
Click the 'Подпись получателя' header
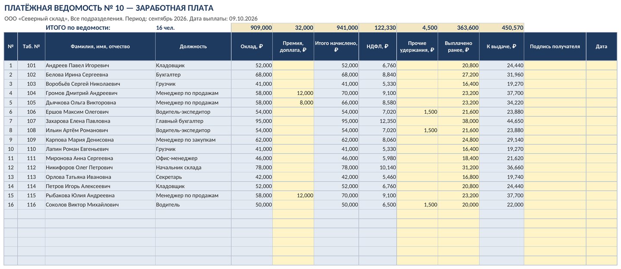click(x=555, y=47)
